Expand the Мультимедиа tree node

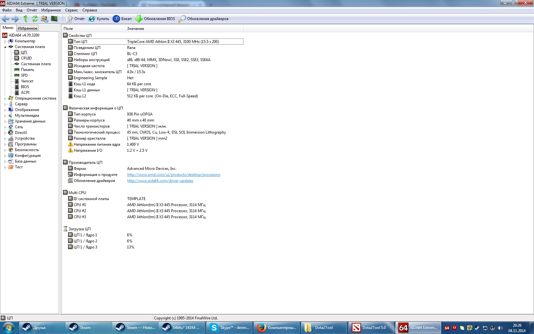pos(5,116)
